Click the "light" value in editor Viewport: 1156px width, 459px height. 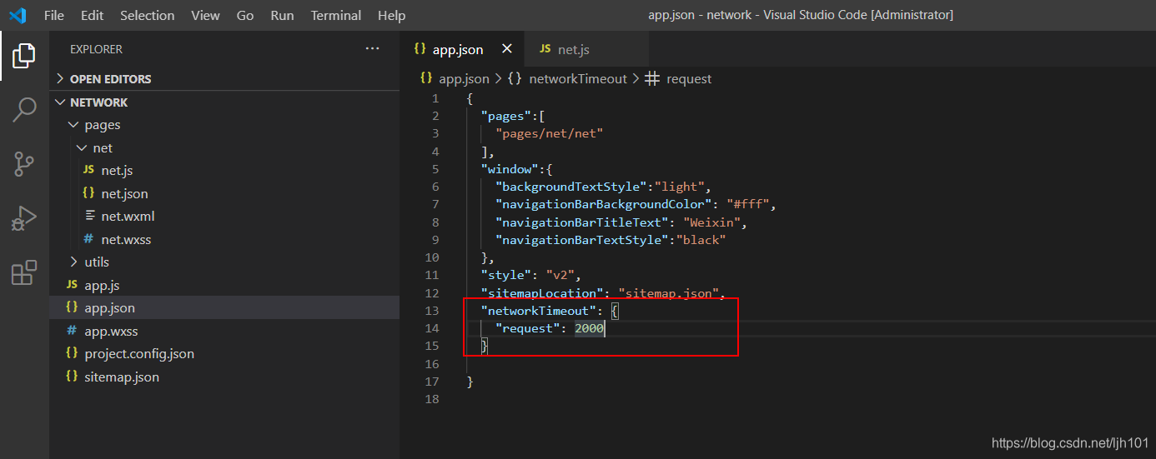click(680, 187)
